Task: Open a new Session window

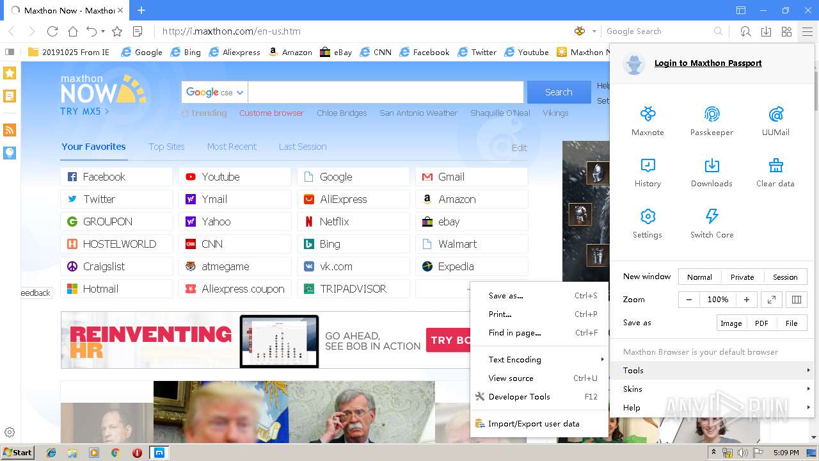Action: [x=785, y=277]
